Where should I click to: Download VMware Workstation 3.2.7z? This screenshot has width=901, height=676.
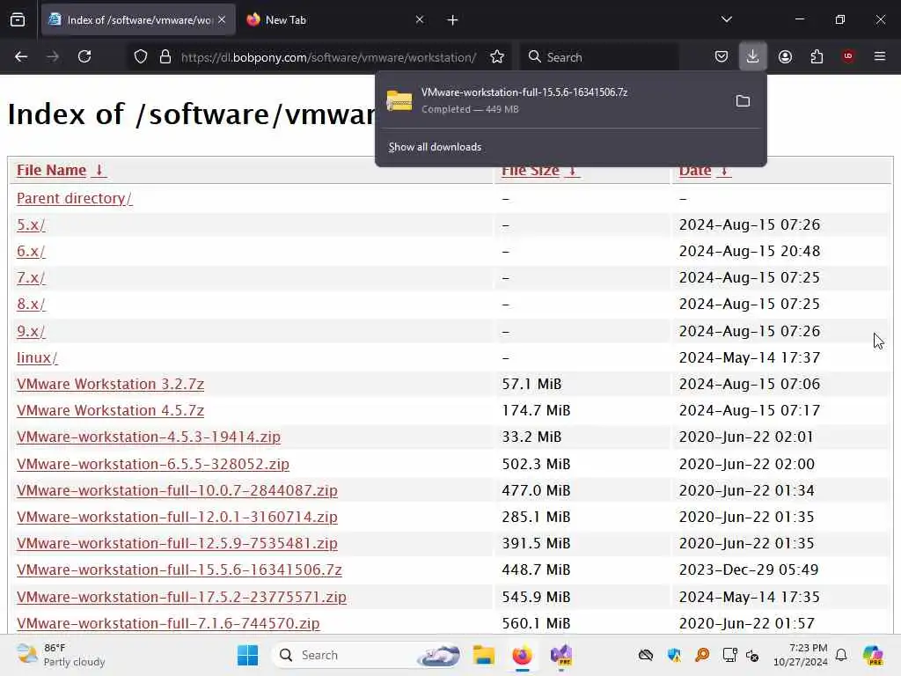click(x=110, y=384)
